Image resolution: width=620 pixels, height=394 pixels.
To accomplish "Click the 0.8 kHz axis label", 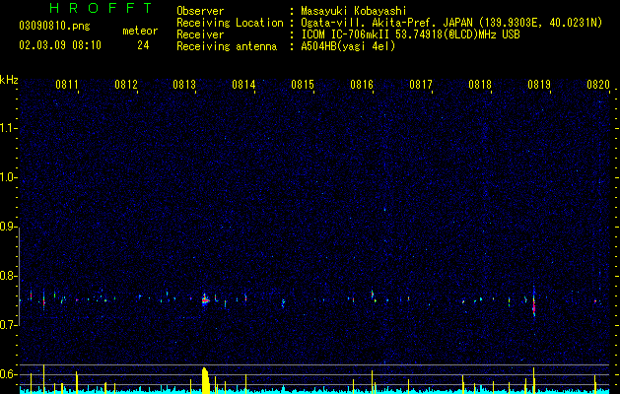I will click(8, 276).
